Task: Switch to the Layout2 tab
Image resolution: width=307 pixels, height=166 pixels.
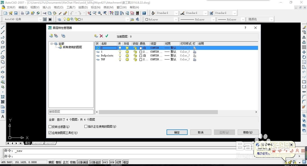Action: (50, 143)
